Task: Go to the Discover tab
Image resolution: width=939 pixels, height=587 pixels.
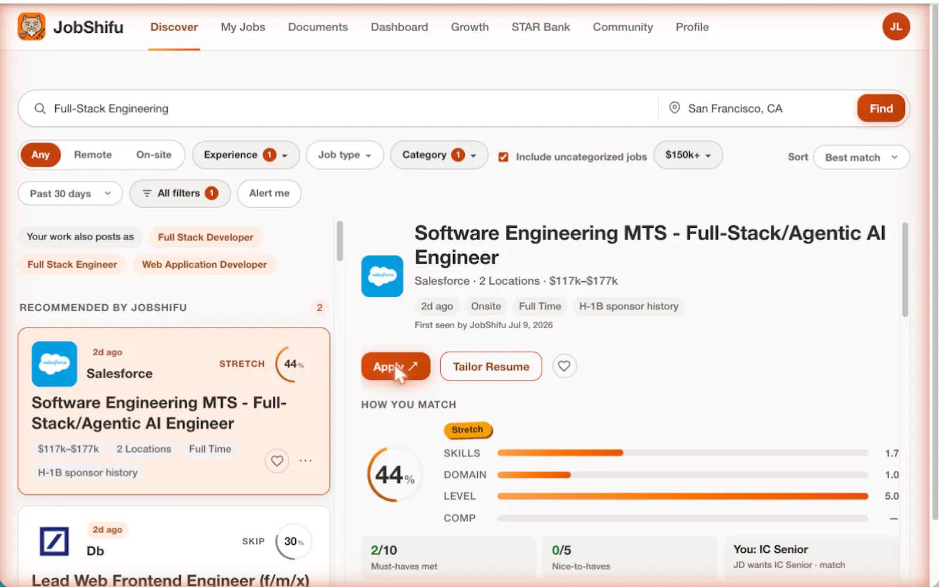Action: click(x=174, y=27)
